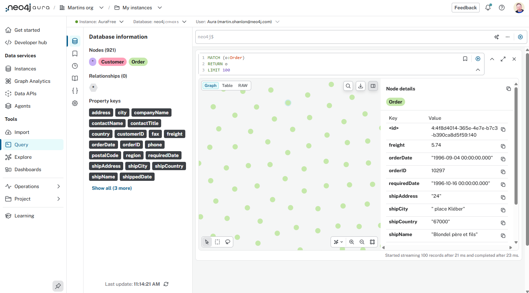Toggle the Node details side panel
This screenshot has height=293, width=529.
pos(373,86)
